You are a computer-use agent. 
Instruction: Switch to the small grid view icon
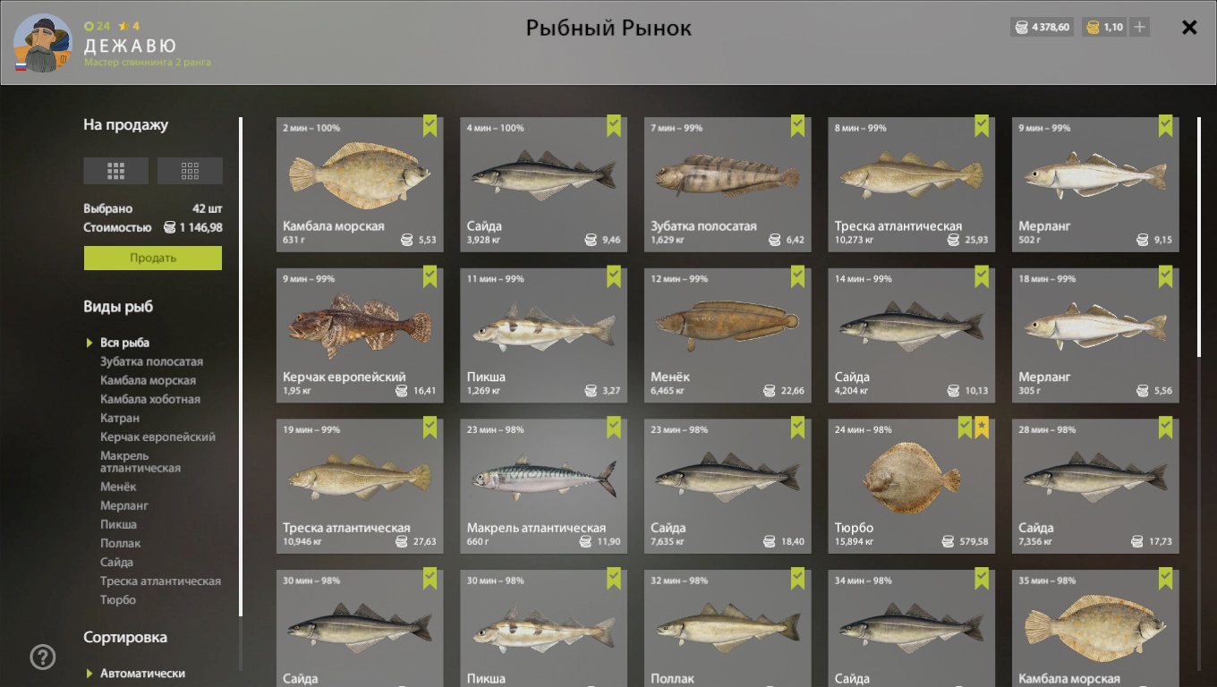point(190,170)
